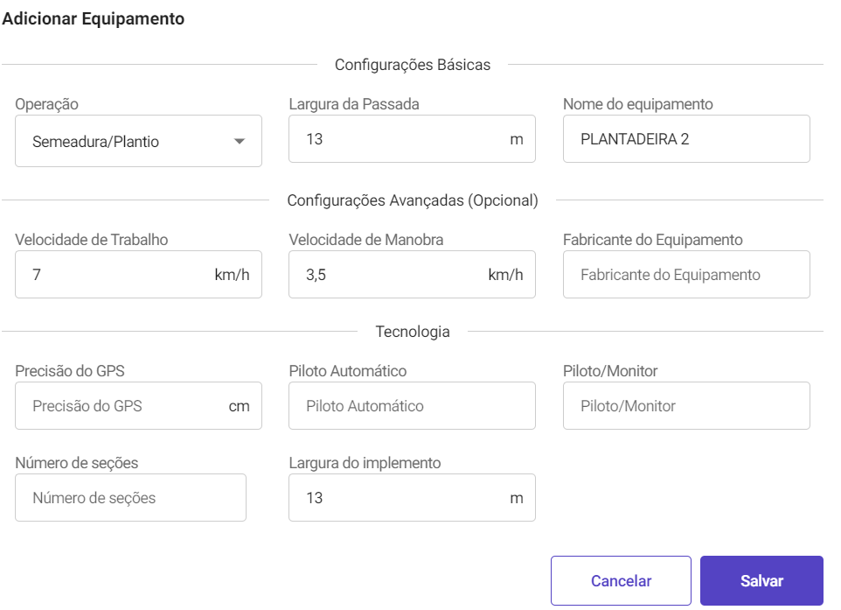
Task: Click the km/h unit in Velocidade de Trabalho
Action: (x=232, y=275)
